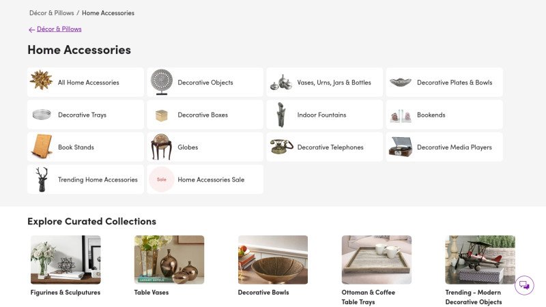The image size is (546, 307).
Task: Click the vintage telephone icon
Action: coord(281,147)
